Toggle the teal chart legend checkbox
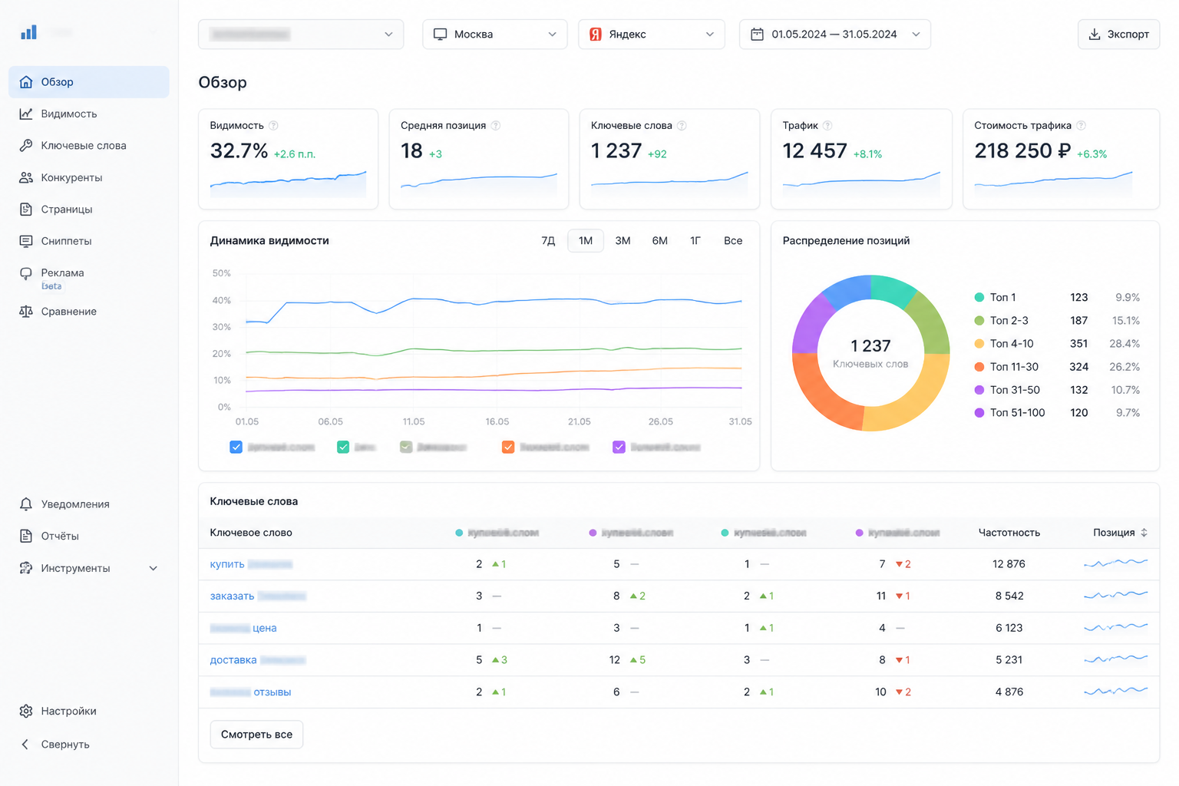Image resolution: width=1179 pixels, height=786 pixels. click(343, 447)
